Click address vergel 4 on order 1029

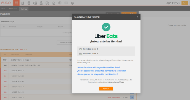point(28,60)
